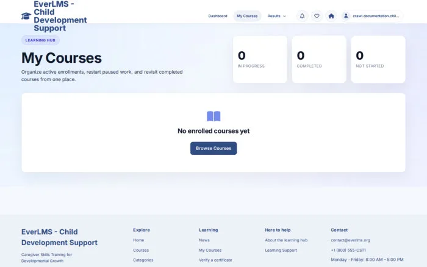The image size is (427, 267).
Task: Click the Results chevron arrow
Action: pyautogui.click(x=284, y=16)
